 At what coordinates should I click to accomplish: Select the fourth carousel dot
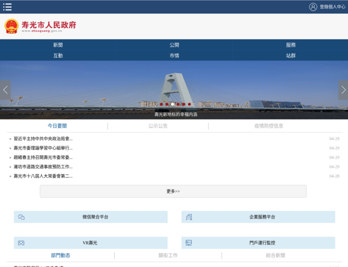click(x=178, y=104)
